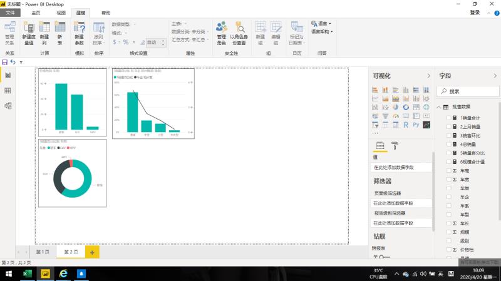Select the pie chart visual icon

pyautogui.click(x=396, y=107)
